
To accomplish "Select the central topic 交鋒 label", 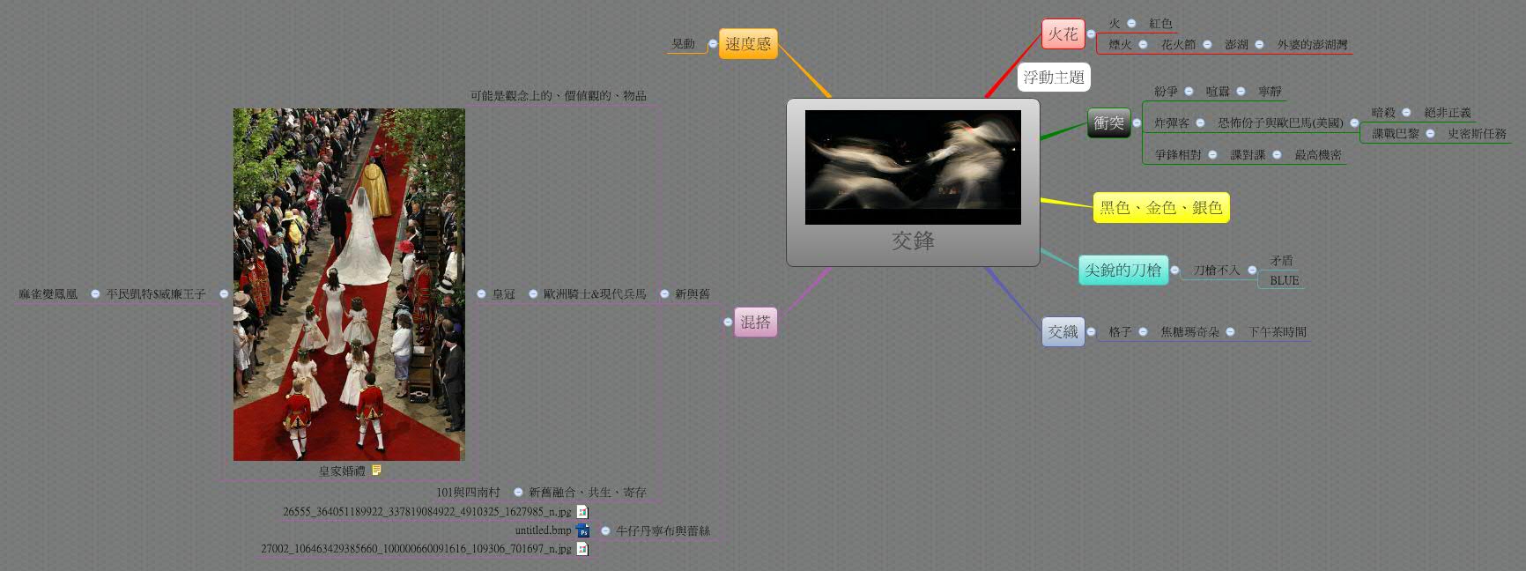I will [x=913, y=241].
